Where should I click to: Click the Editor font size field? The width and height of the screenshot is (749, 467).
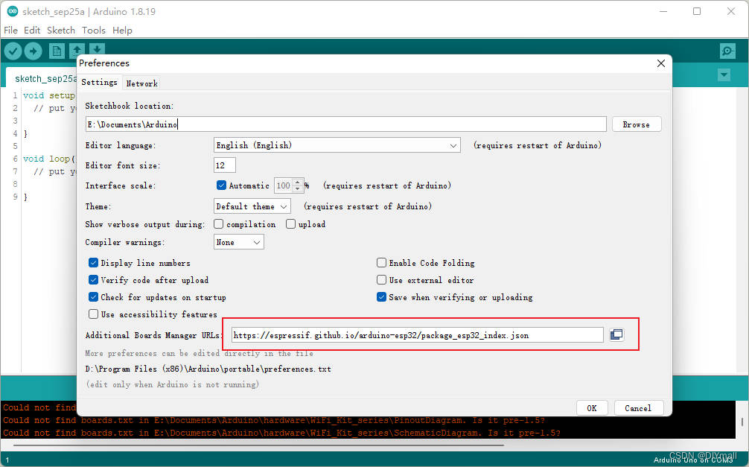[225, 165]
